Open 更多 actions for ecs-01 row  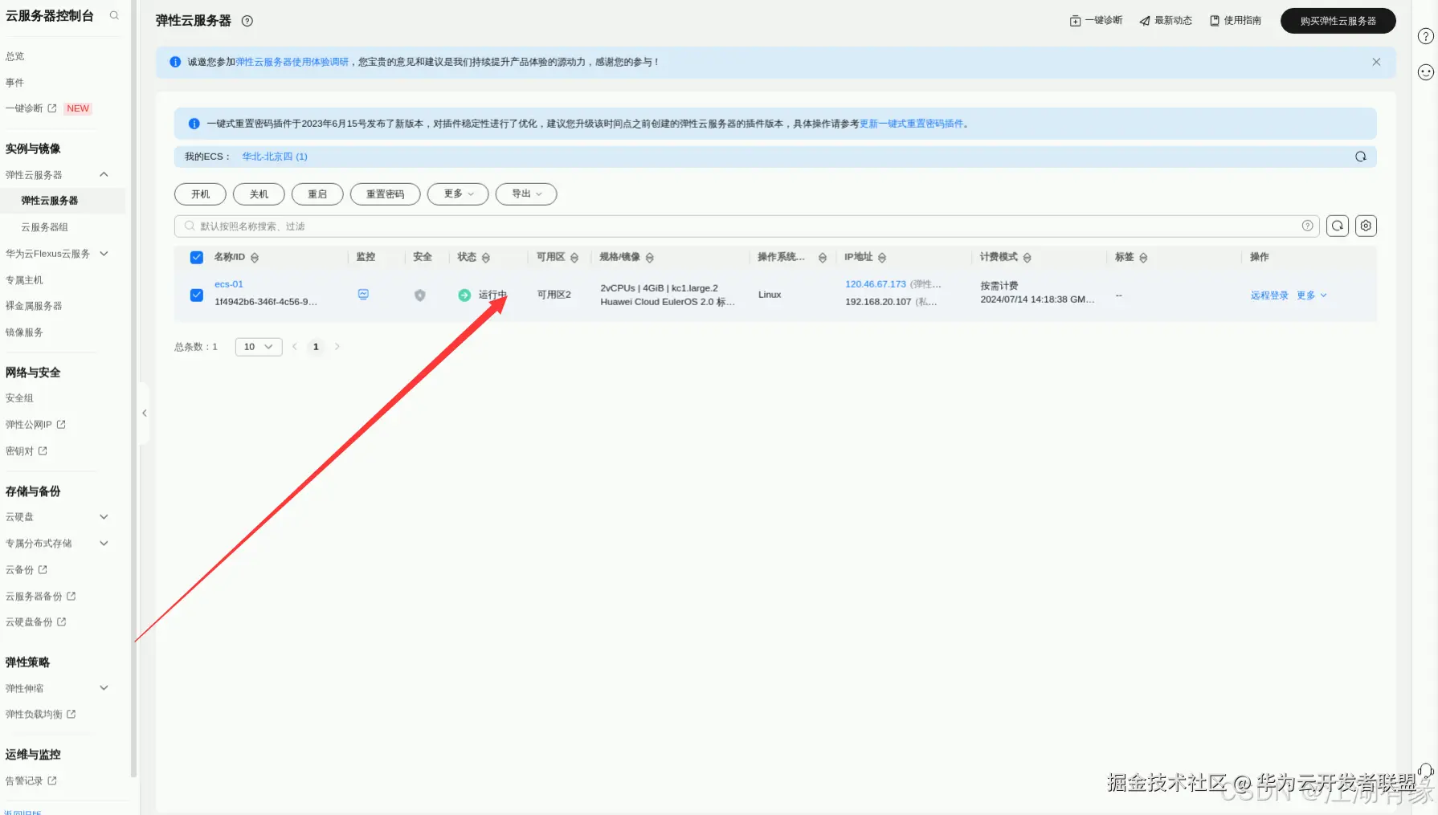coord(1312,295)
